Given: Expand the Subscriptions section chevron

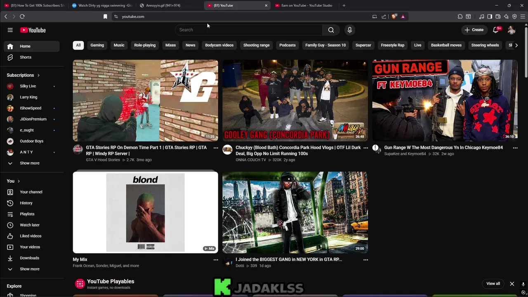Looking at the screenshot, I should click(38, 75).
